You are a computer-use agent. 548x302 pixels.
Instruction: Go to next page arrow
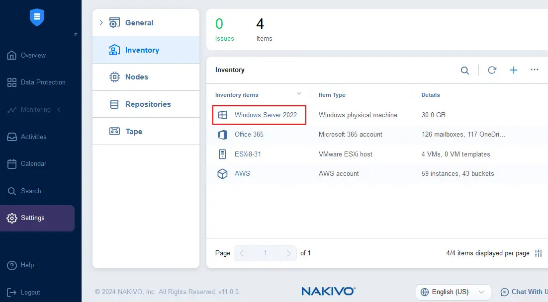pyautogui.click(x=288, y=253)
